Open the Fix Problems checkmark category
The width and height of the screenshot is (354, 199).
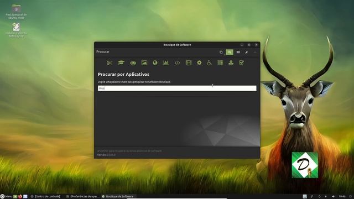(x=241, y=62)
